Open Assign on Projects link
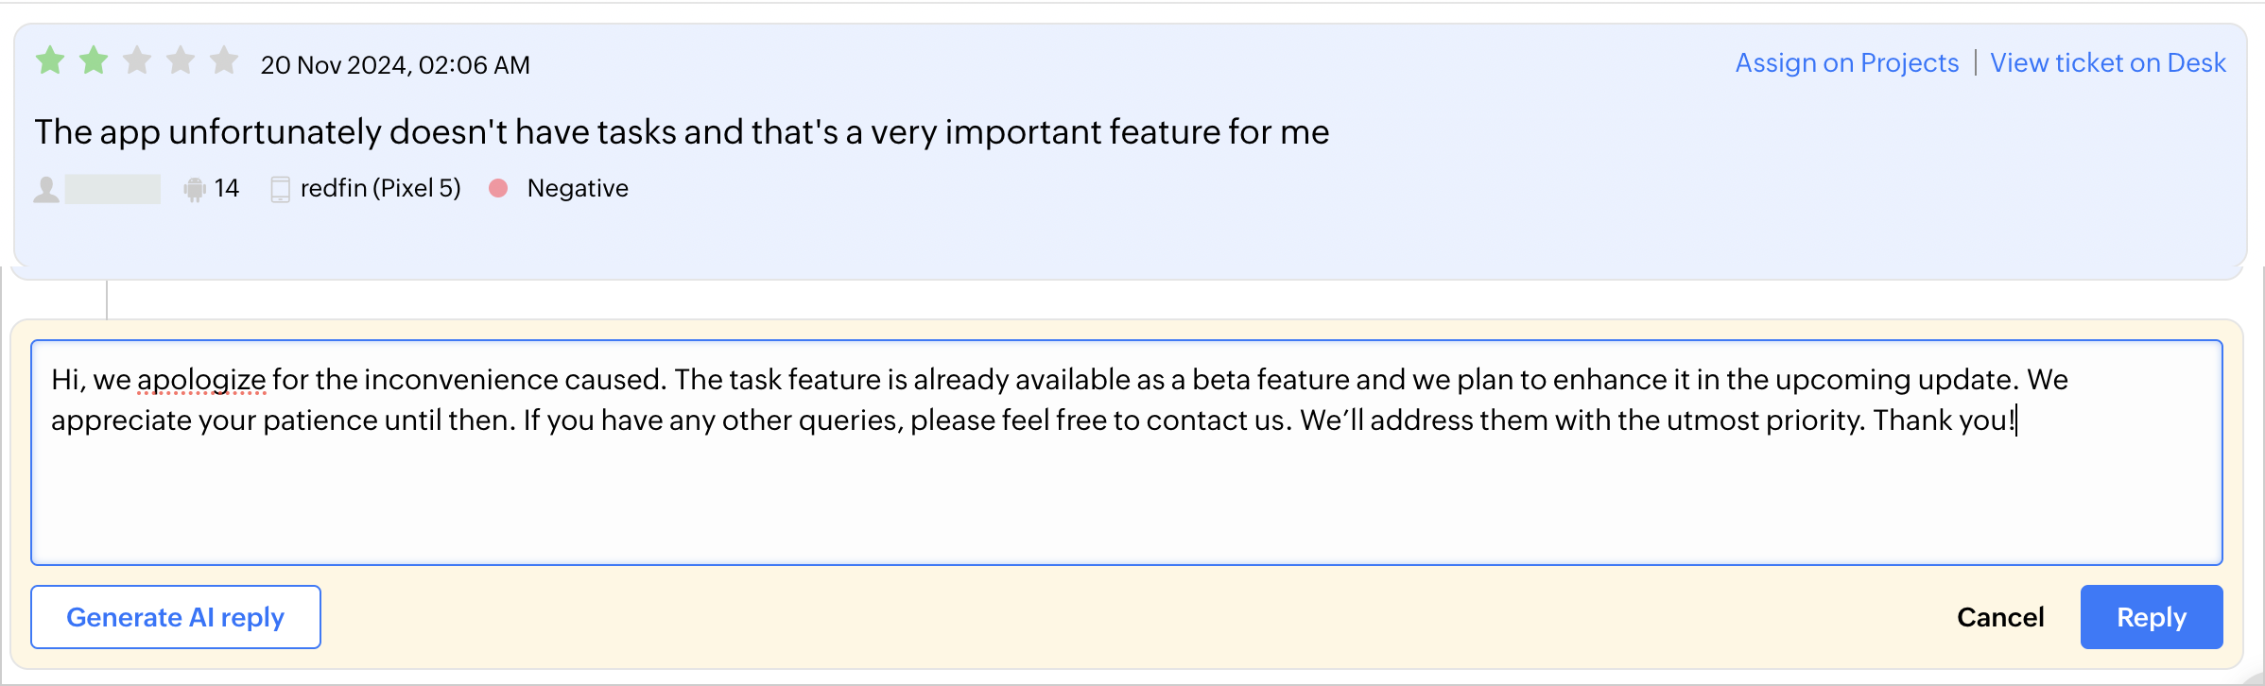The image size is (2265, 686). coord(1846,63)
